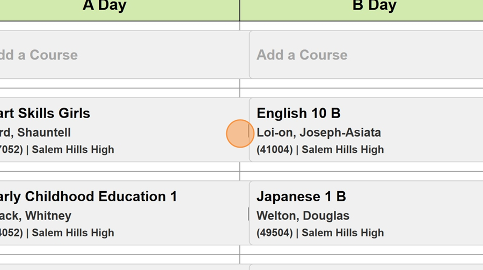Click teacher name Welton, Douglas
This screenshot has height=270, width=483.
tap(303, 216)
